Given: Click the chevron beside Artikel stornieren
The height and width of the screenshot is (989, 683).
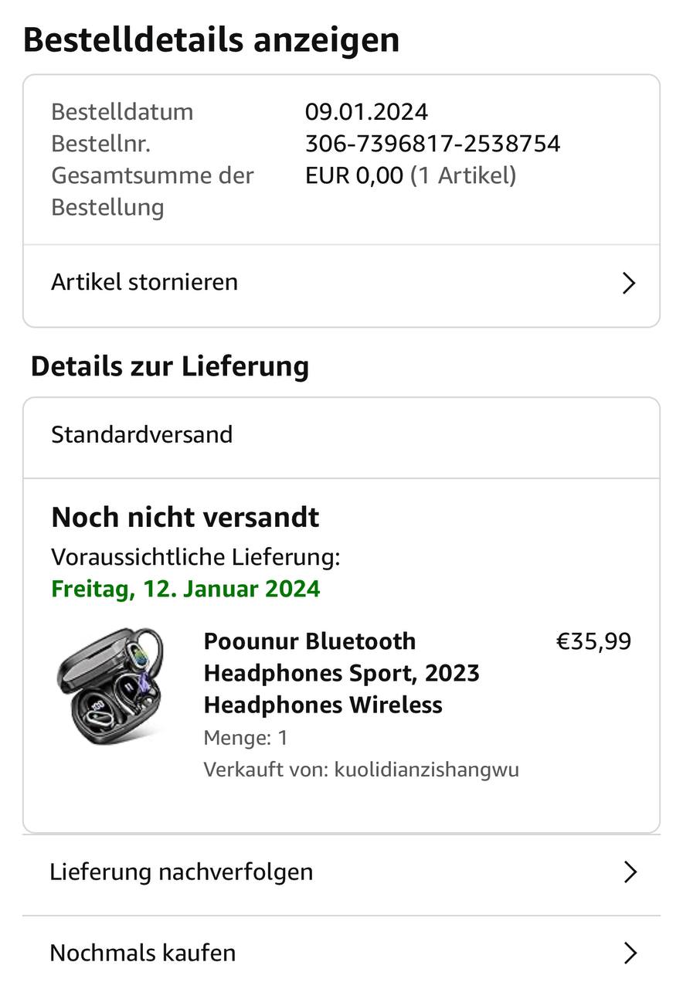Looking at the screenshot, I should point(629,284).
